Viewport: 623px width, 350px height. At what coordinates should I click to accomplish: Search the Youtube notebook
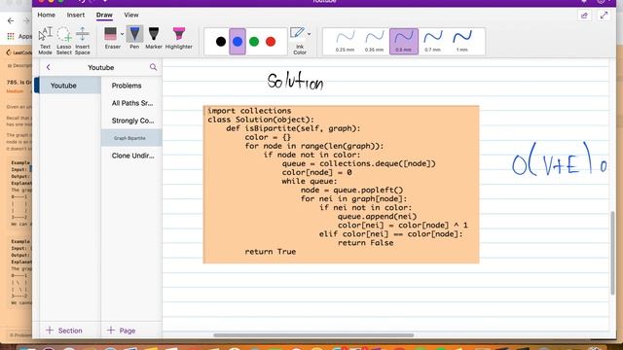[x=153, y=67]
